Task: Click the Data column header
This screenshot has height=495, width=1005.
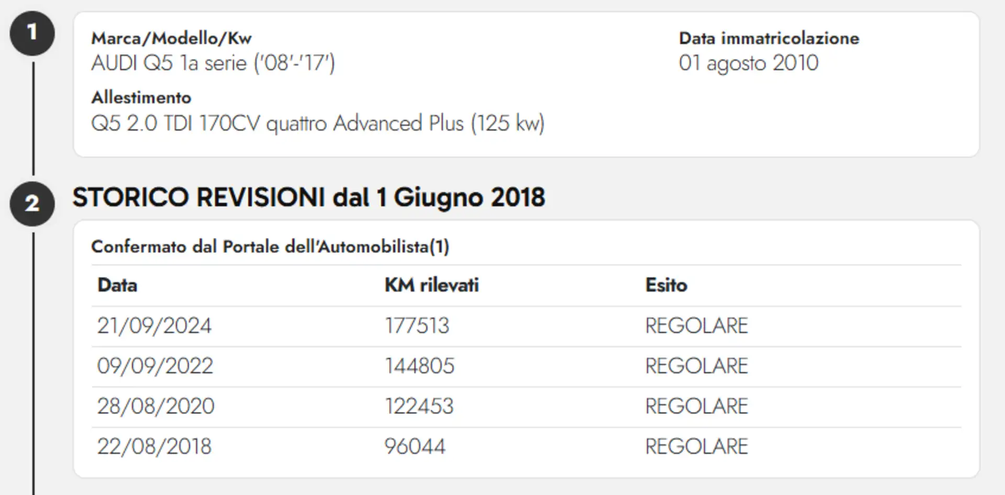Action: [117, 285]
